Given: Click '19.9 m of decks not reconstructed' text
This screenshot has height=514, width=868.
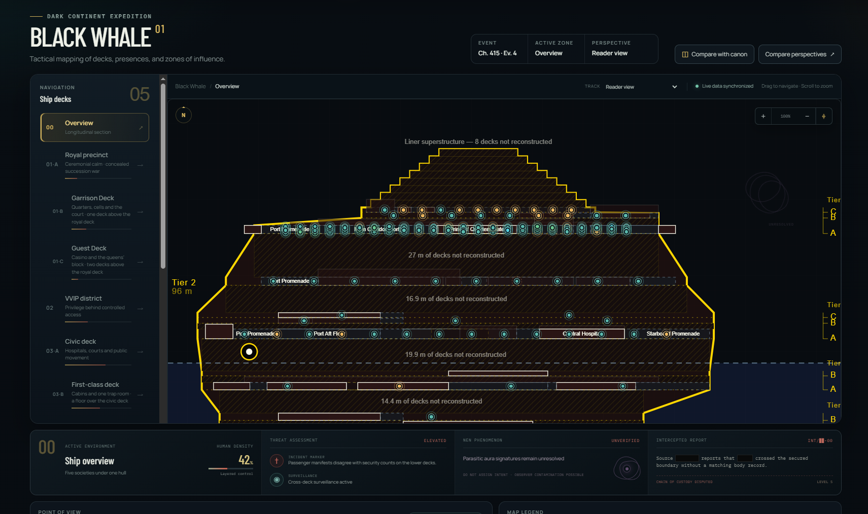Looking at the screenshot, I should (456, 355).
